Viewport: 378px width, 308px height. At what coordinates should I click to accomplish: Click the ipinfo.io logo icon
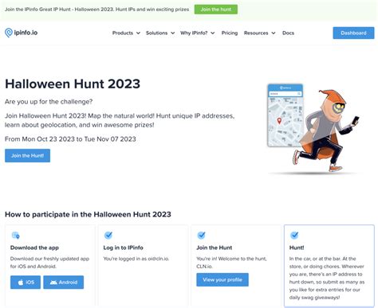pyautogui.click(x=9, y=33)
